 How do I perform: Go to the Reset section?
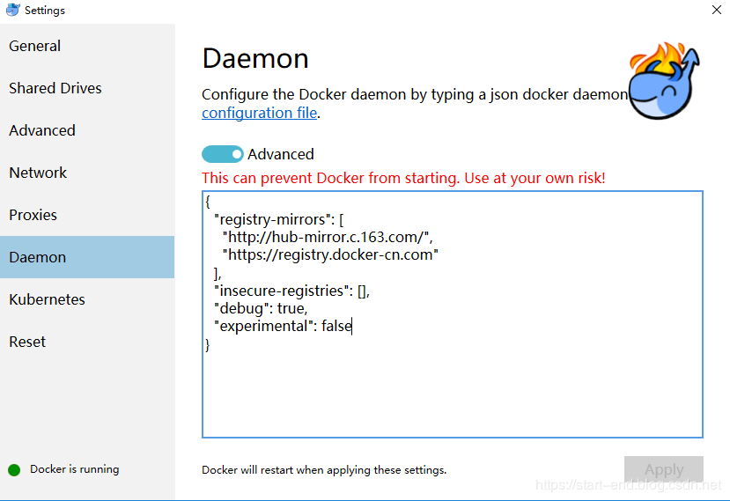[27, 342]
